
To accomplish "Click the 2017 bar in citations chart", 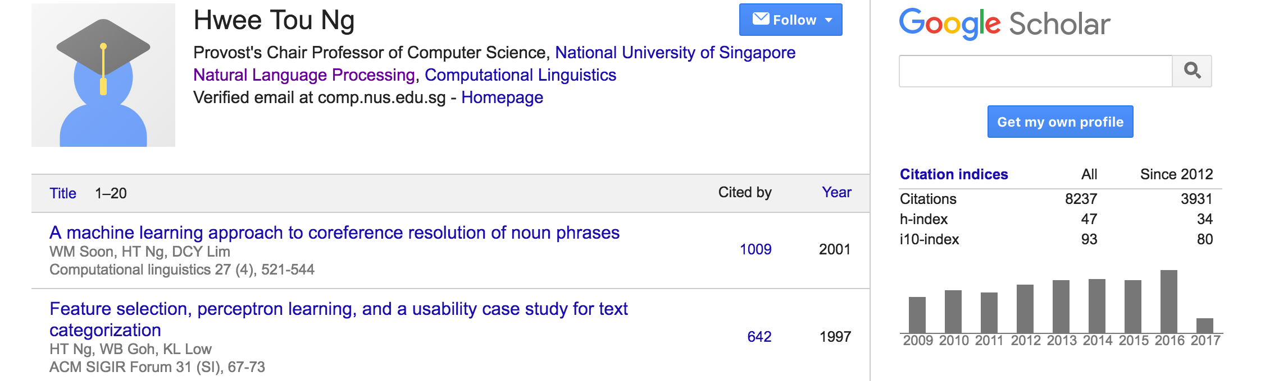I will [x=1204, y=326].
